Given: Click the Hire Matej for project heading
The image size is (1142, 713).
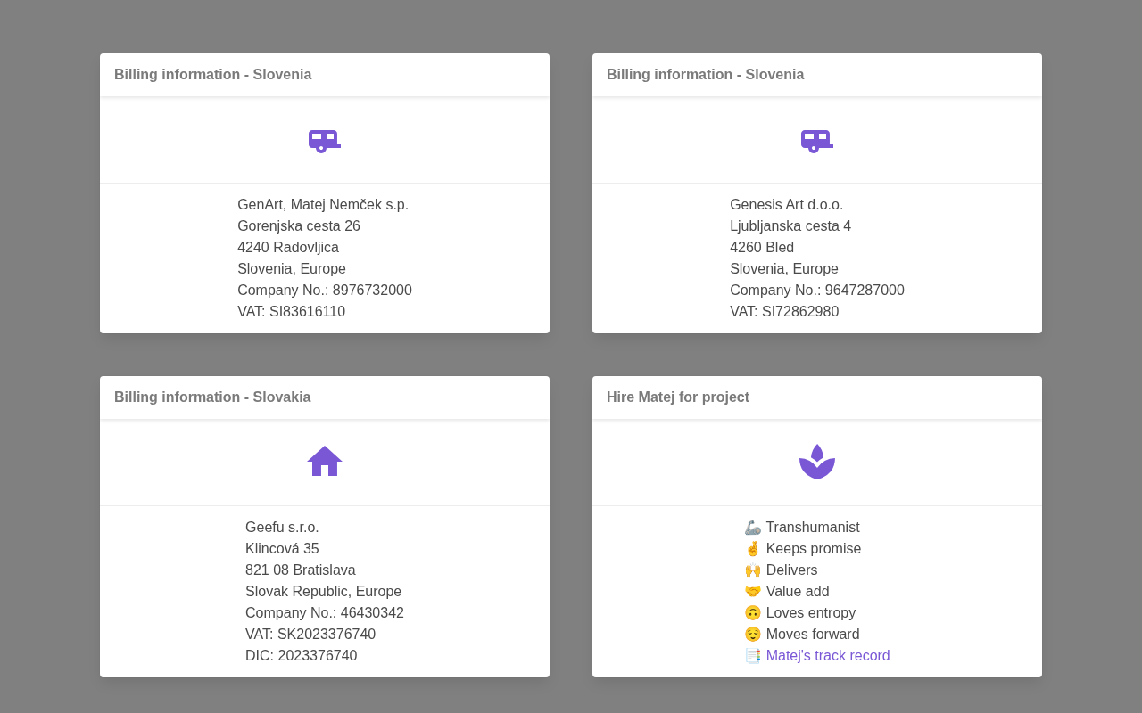Looking at the screenshot, I should 678,397.
